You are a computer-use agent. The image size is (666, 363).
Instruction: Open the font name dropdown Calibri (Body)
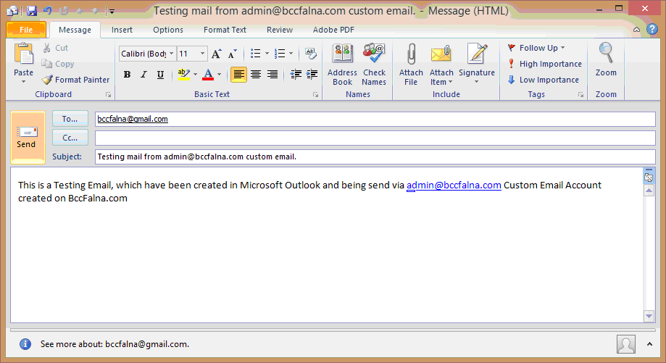[172, 54]
